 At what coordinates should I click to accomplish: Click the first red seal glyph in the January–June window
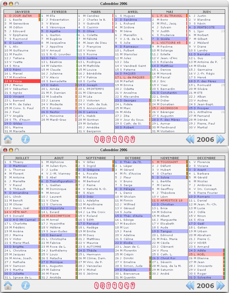point(96,139)
